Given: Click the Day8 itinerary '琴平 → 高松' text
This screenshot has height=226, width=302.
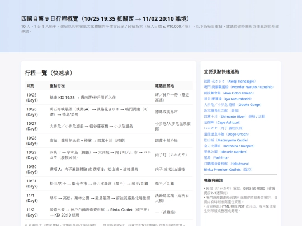Looking at the screenshot, I should click(100, 198).
